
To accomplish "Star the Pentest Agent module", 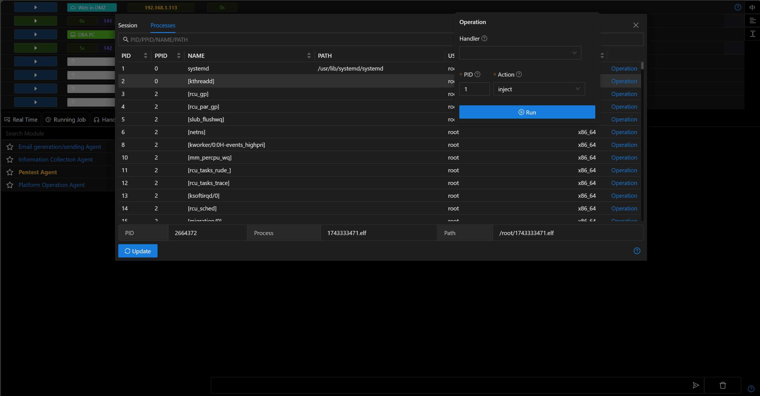I will pos(10,172).
